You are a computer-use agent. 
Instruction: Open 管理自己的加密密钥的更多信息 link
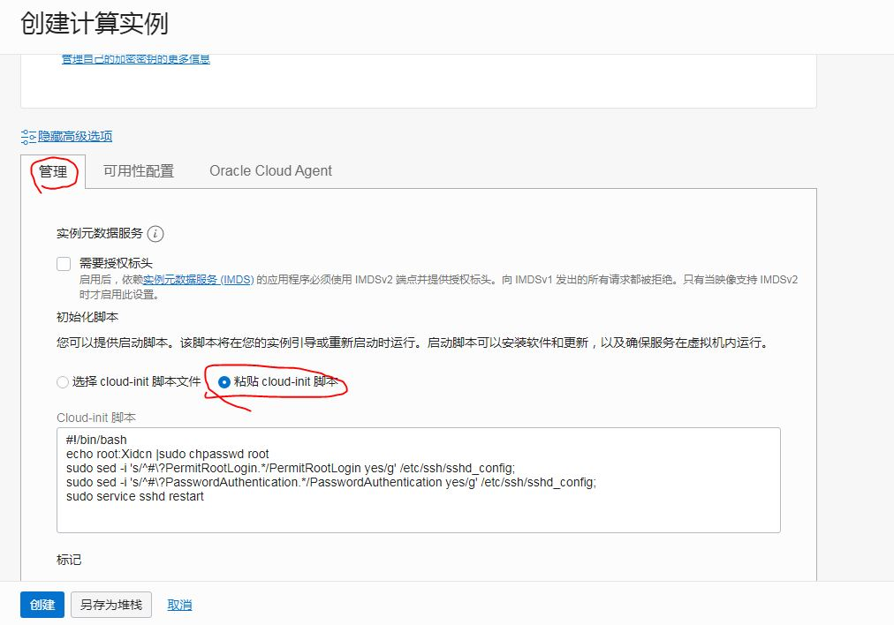pos(134,62)
